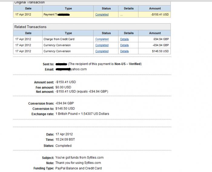View Details of -£94.94 GBP Currency Conversion
Image resolution: width=212 pixels, height=172 pixels.
coord(124,45)
